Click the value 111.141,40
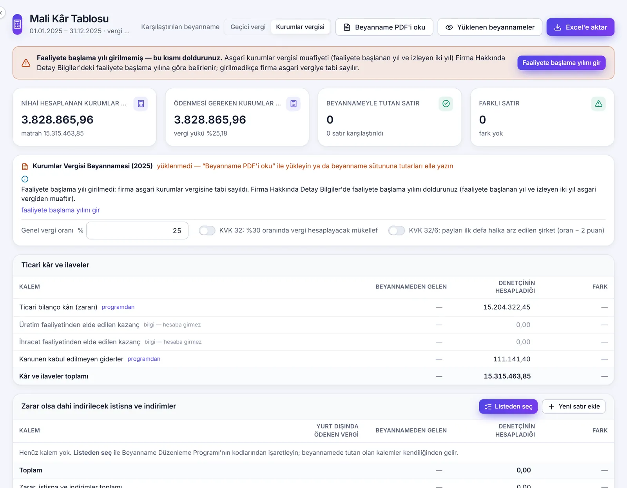Viewport: 627px width, 488px height. click(512, 359)
